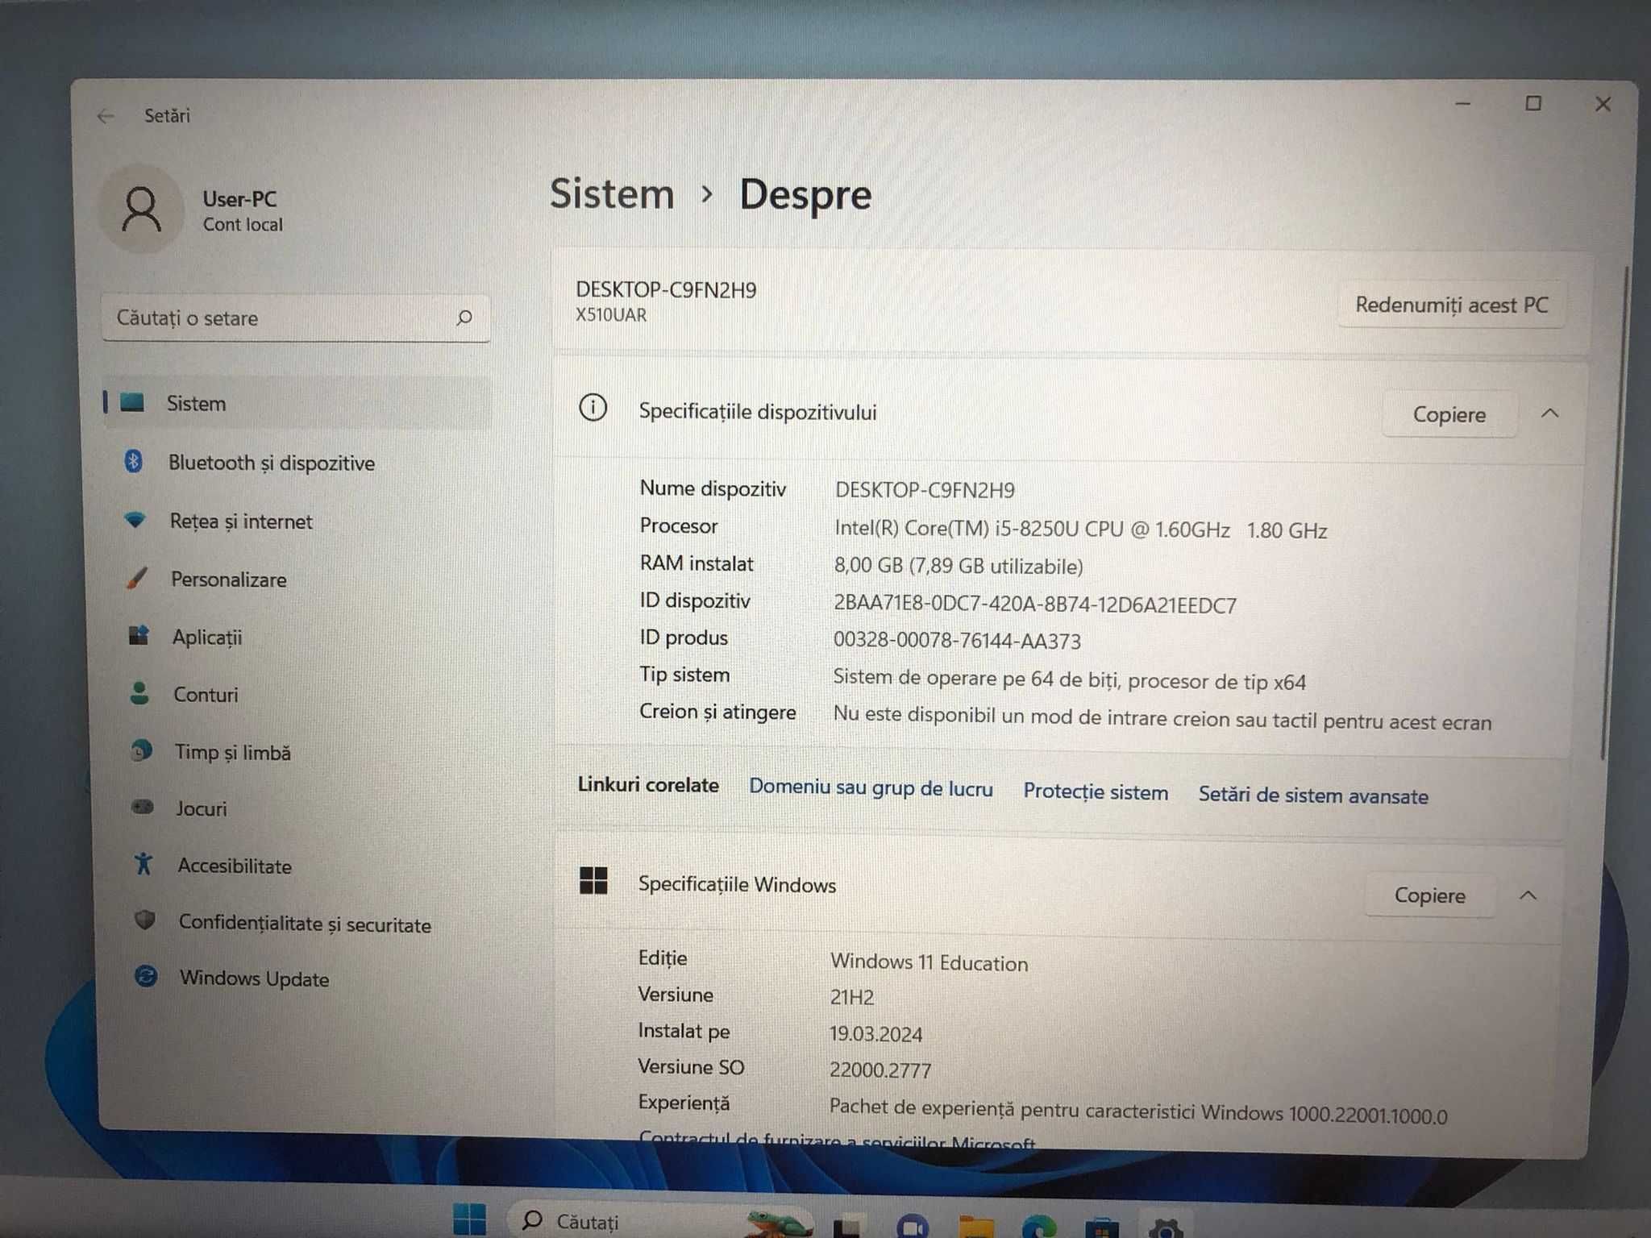Open the Protecție sistem link
This screenshot has height=1238, width=1651.
(x=1096, y=791)
